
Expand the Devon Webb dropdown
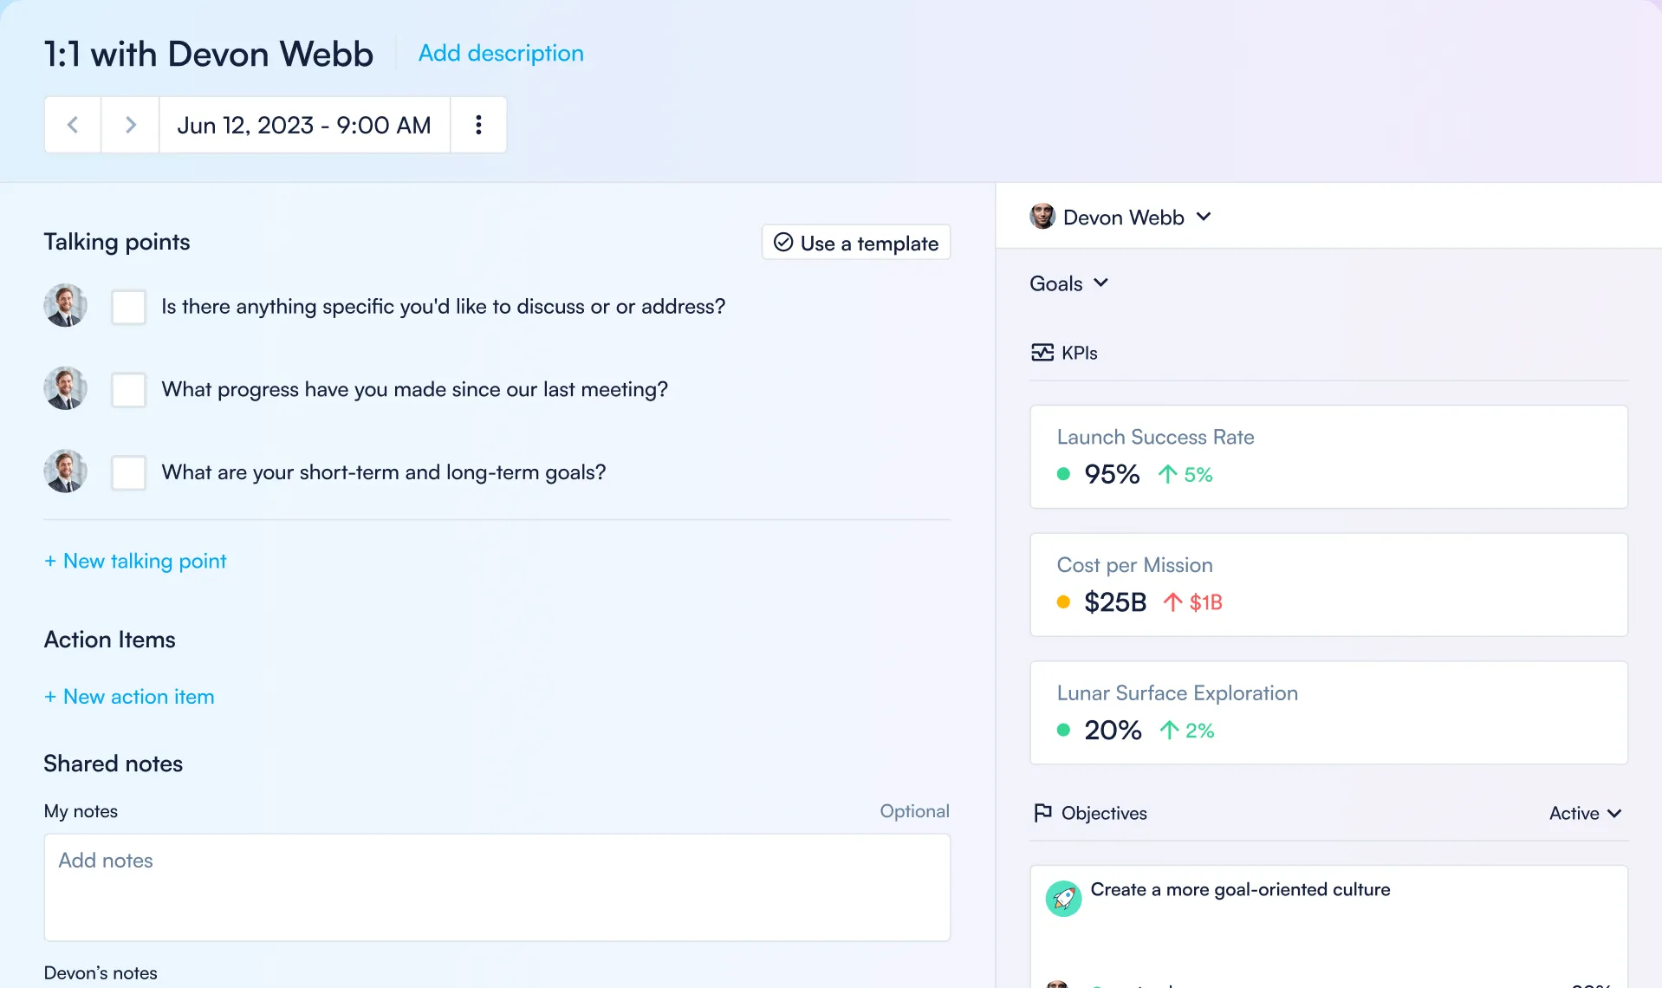click(1204, 217)
